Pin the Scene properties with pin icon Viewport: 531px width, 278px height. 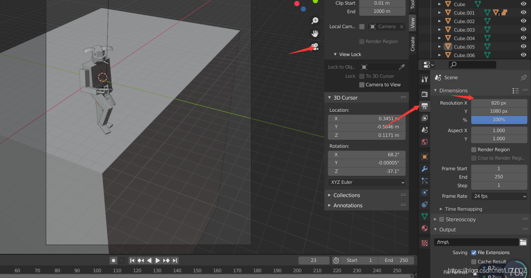(x=524, y=77)
